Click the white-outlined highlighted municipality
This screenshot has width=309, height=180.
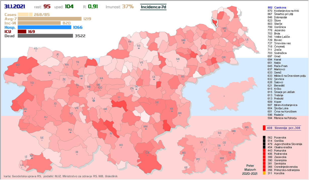[215, 22]
